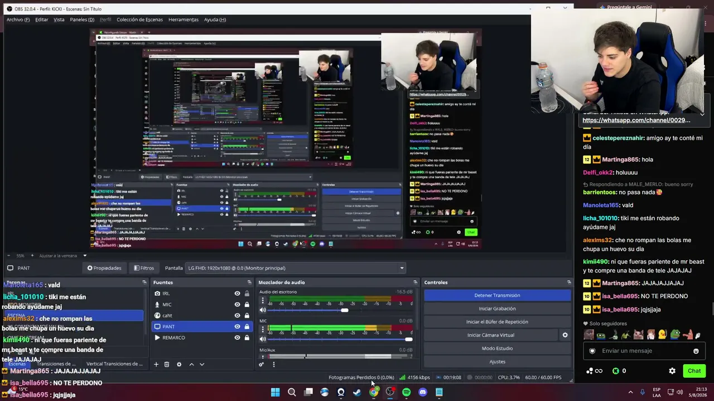Toggle lock on caht source
714x401 pixels.
point(247,316)
